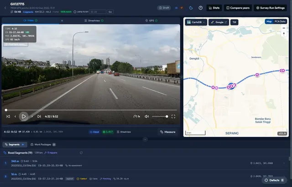
Task: Select the Segments tab
Action: [x=15, y=145]
